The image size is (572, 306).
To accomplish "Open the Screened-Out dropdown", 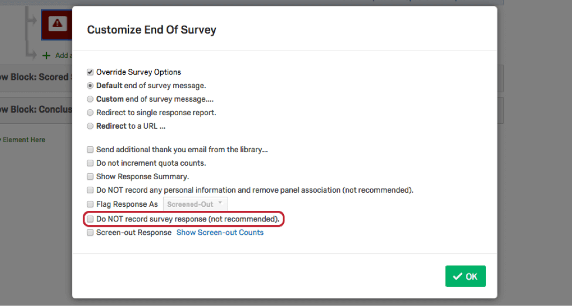I will (195, 204).
